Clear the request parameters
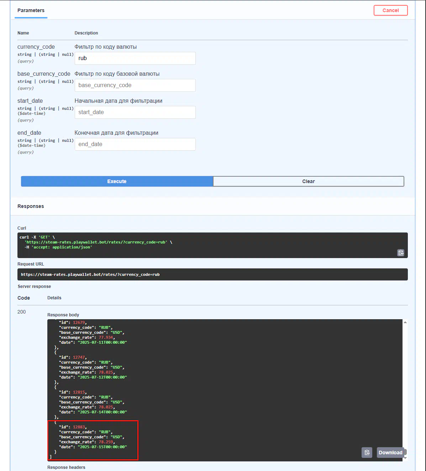 point(309,181)
